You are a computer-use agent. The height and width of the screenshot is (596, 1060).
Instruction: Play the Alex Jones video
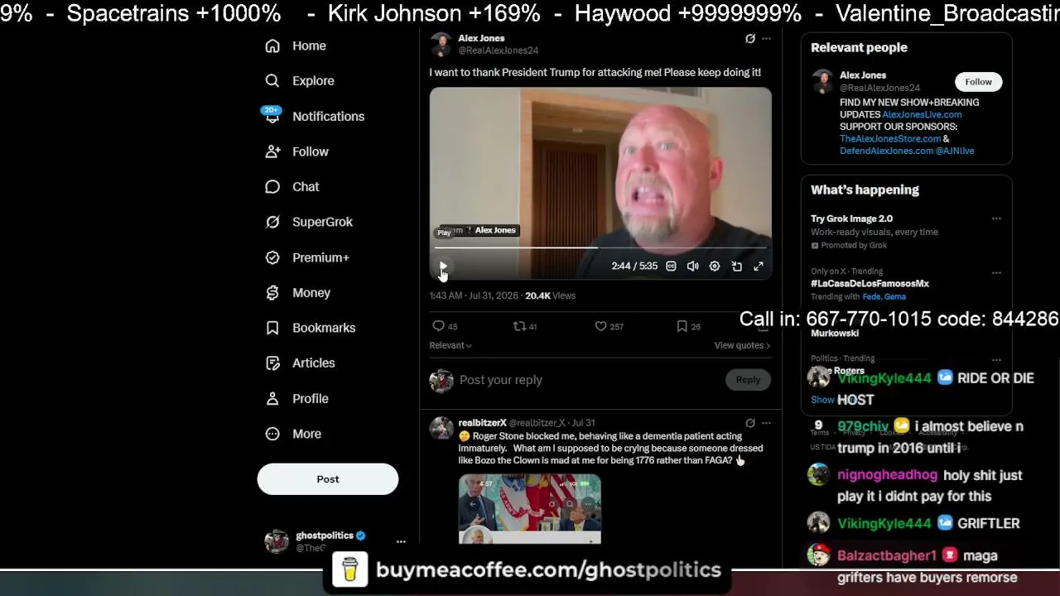443,267
